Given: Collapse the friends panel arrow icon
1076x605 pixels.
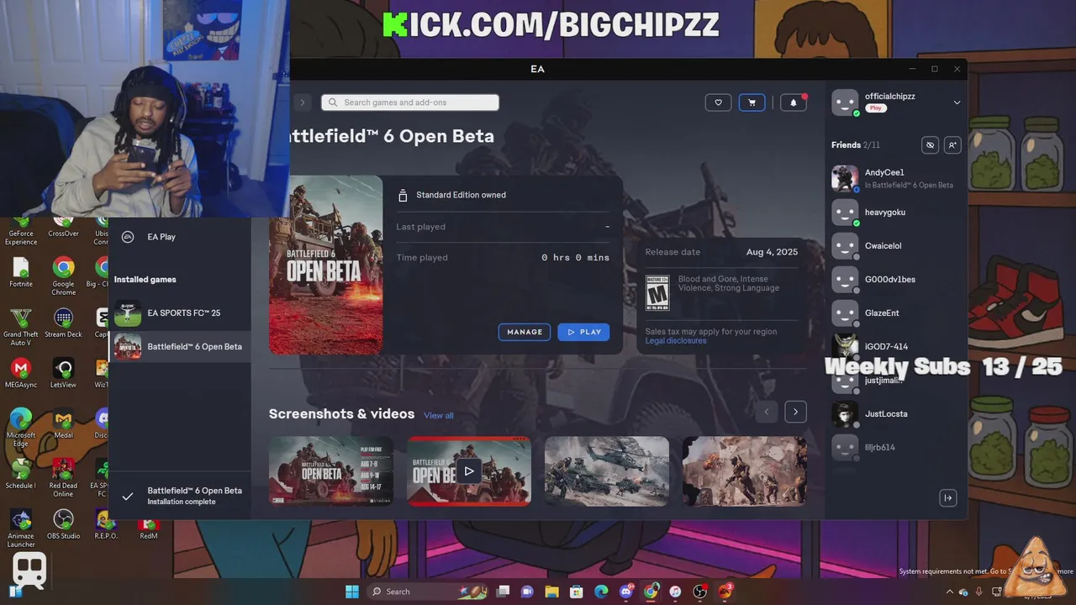Looking at the screenshot, I should (x=947, y=498).
